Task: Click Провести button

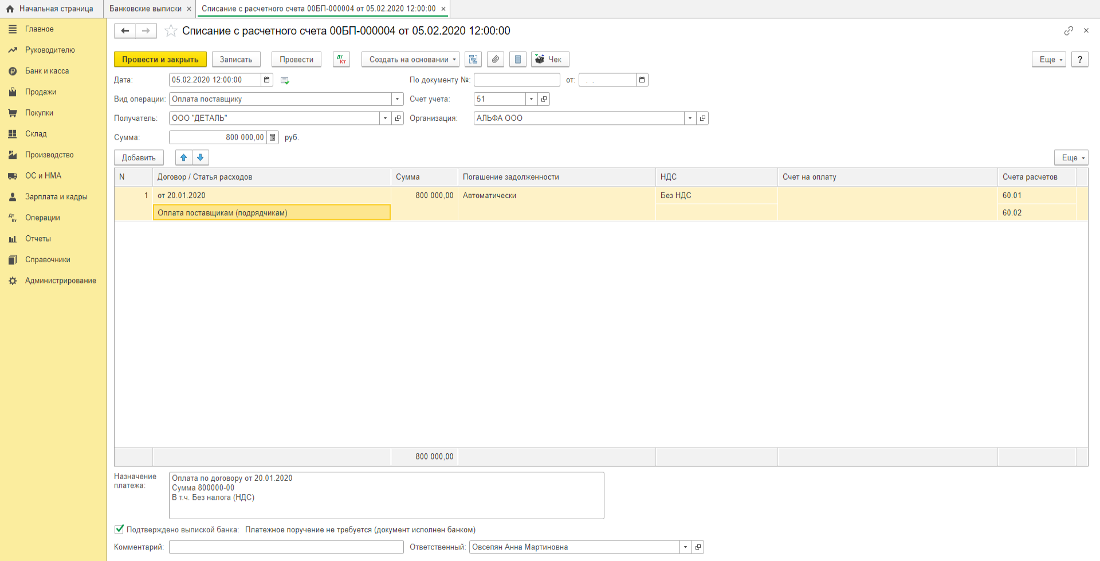Action: pos(296,60)
